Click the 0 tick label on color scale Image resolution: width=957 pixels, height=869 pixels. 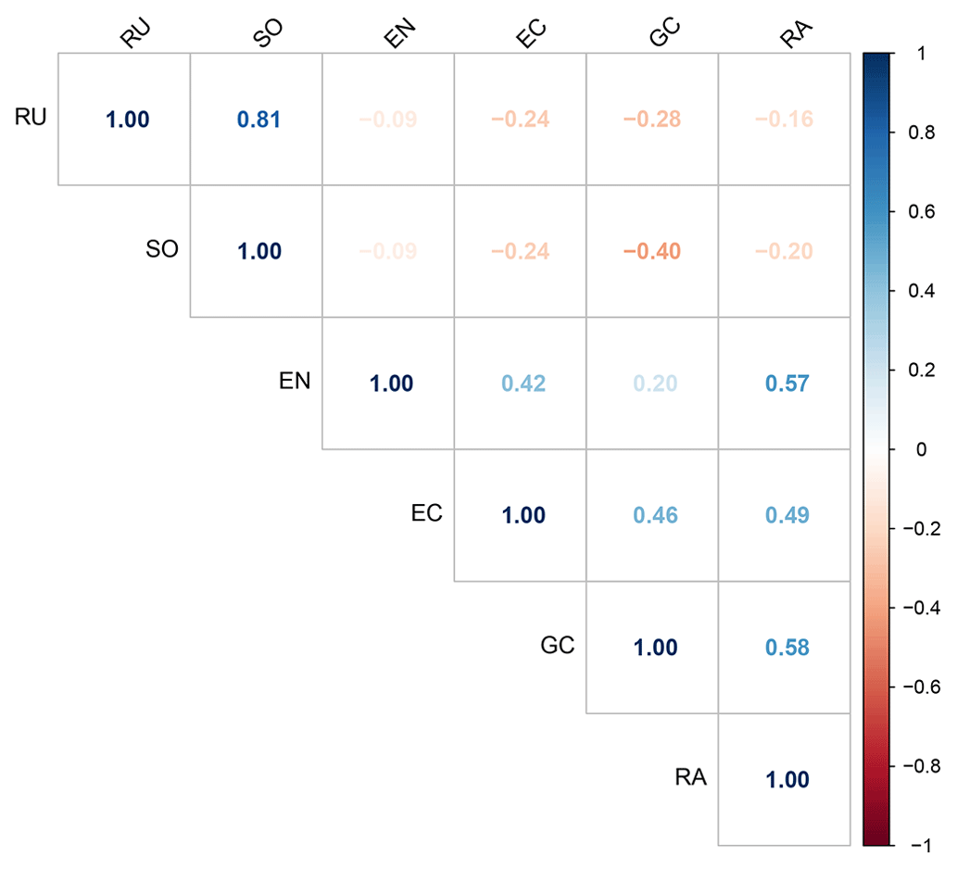(x=922, y=450)
